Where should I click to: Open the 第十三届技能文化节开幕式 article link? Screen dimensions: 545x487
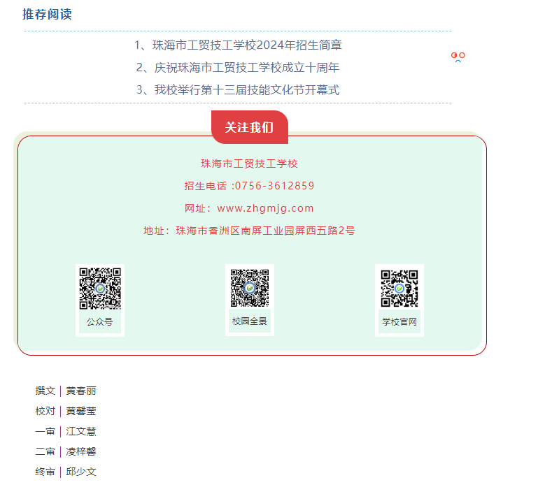238,90
